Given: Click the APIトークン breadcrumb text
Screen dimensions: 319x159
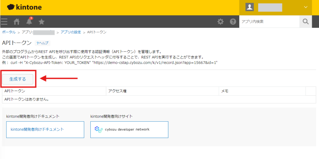Looking at the screenshot, I should click(97, 32).
